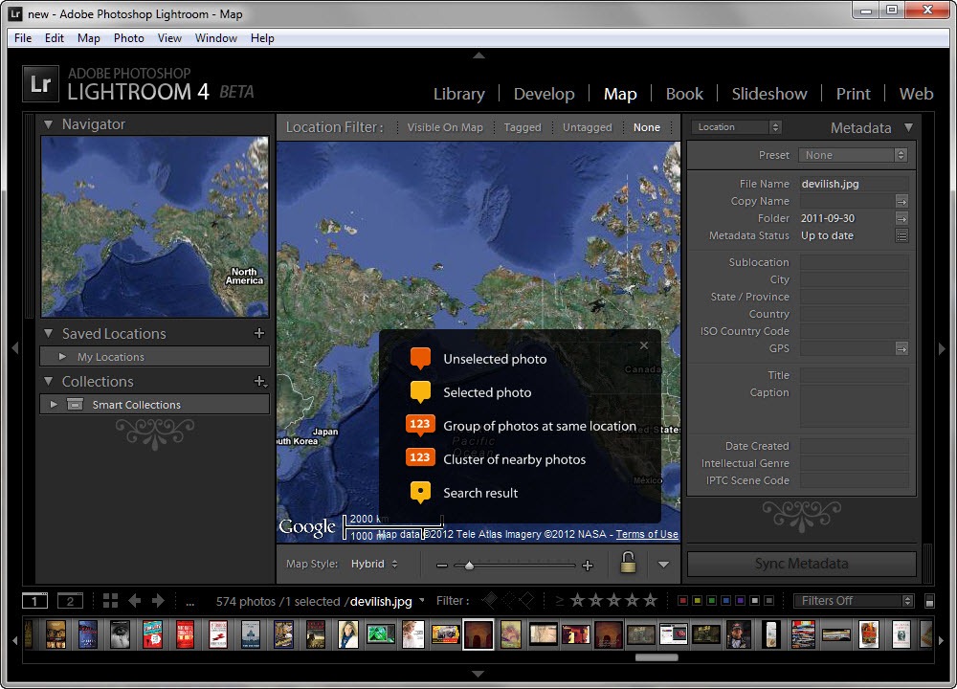Switch to the Slideshow module

[769, 94]
